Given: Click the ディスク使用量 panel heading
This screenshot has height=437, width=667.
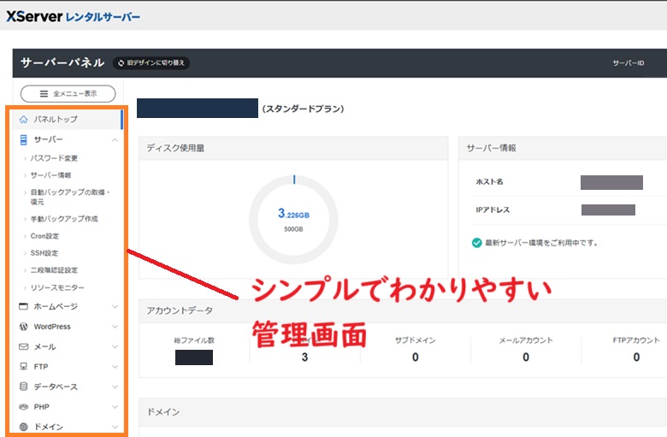Looking at the screenshot, I should (175, 148).
